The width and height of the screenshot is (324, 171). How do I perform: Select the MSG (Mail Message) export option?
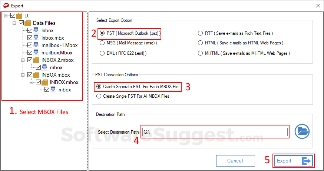[x=102, y=43]
